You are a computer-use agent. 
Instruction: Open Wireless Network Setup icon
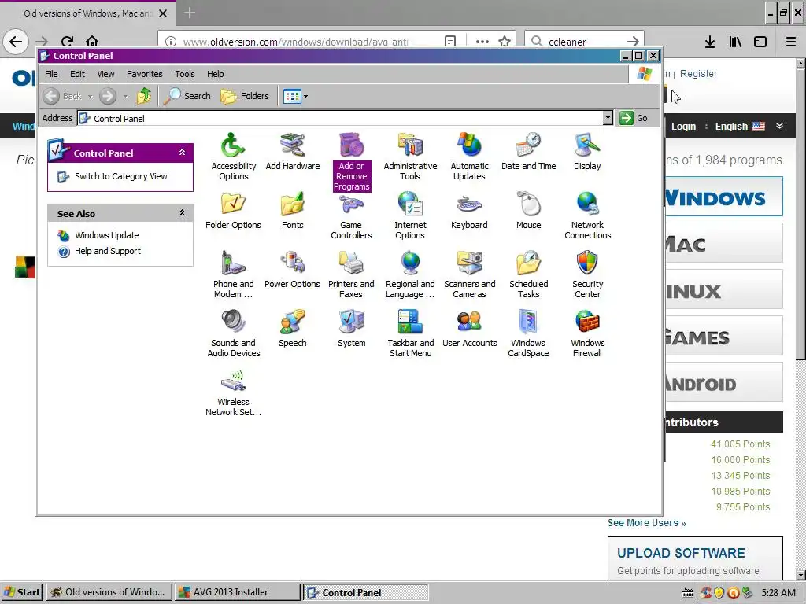(x=233, y=392)
